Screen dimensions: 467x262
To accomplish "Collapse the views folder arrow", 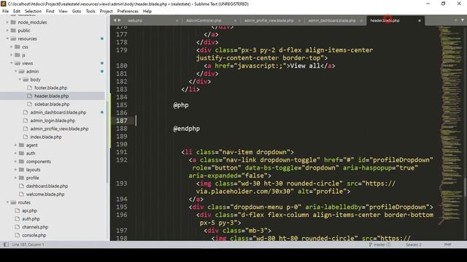I will (x=12, y=63).
